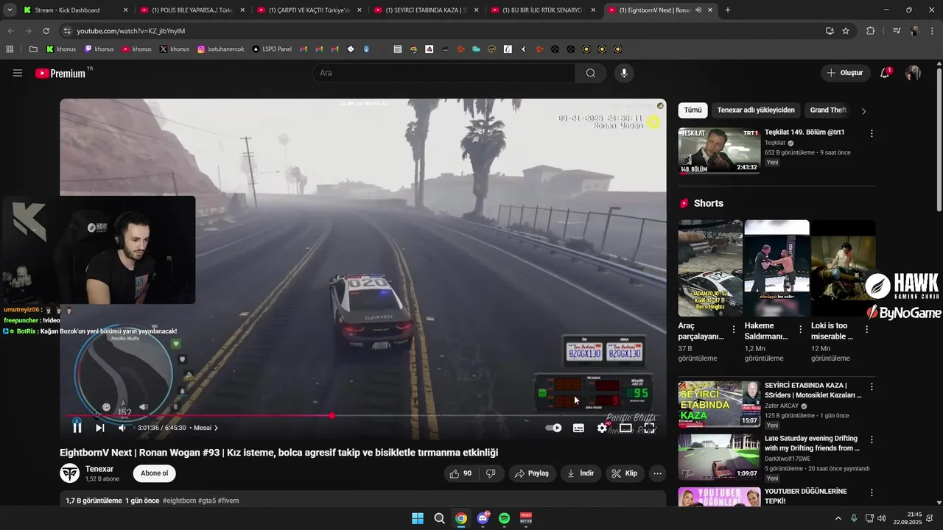Screen dimensions: 943x530
Task: Skip to the next video
Action: (x=100, y=428)
